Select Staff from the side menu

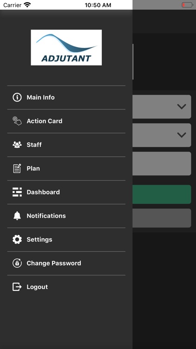[66, 145]
